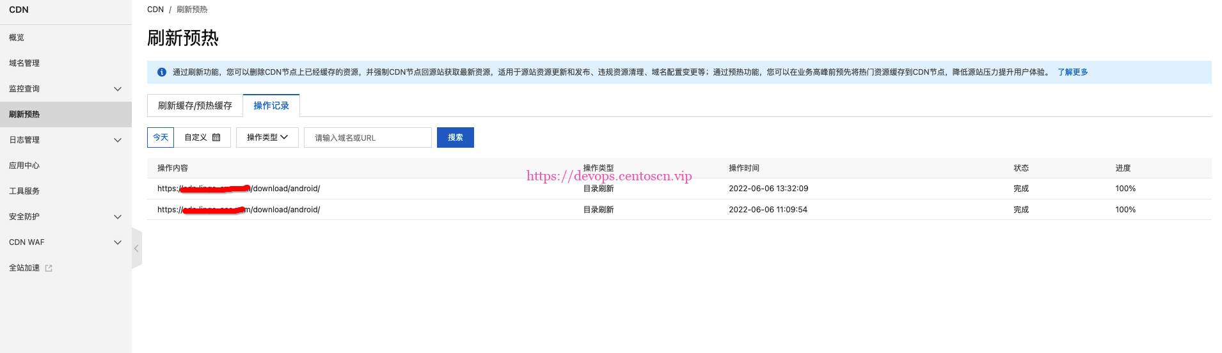This screenshot has width=1222, height=353.
Task: Open the 操作类型 dropdown filter
Action: (267, 137)
